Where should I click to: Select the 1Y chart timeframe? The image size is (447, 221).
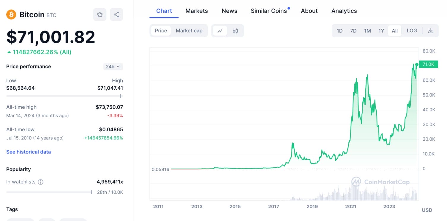[x=381, y=31]
